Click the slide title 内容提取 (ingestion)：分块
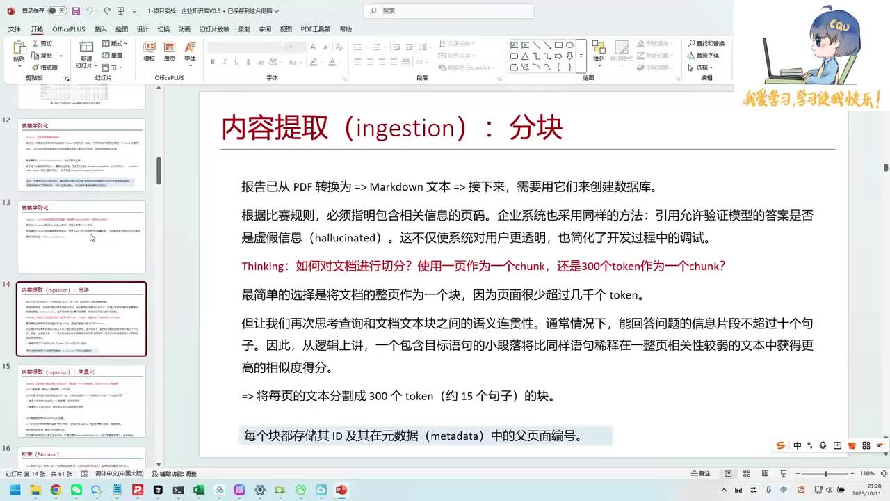Image resolution: width=890 pixels, height=501 pixels. click(391, 128)
